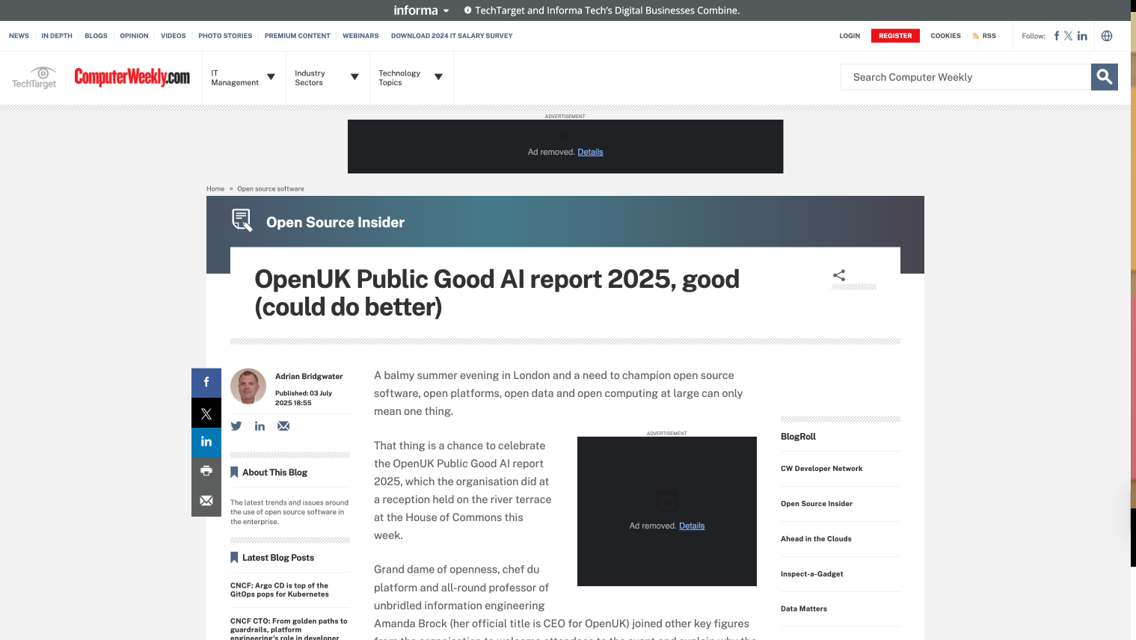Share article via floating Facebook icon
Viewport: 1136px width, 640px height.
point(206,383)
